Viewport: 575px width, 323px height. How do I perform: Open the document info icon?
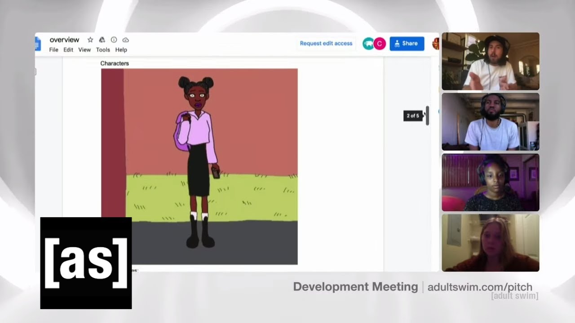pyautogui.click(x=114, y=40)
